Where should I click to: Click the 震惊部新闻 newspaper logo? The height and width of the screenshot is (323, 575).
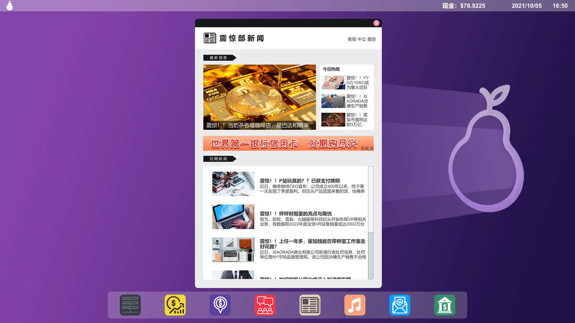[234, 38]
